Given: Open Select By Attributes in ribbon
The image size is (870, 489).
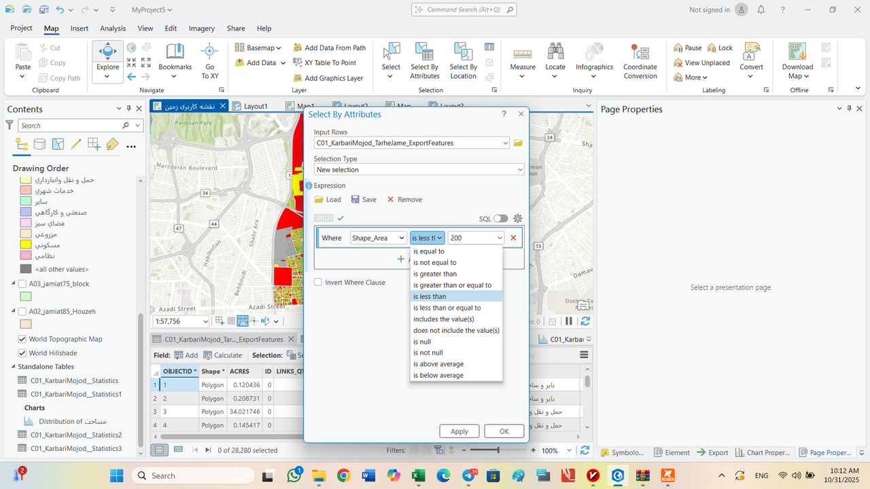Looking at the screenshot, I should click(425, 61).
